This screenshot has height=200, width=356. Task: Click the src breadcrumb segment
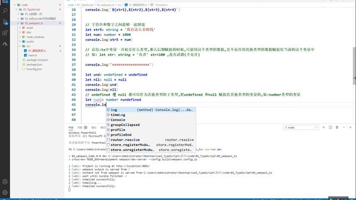coord(120,5)
